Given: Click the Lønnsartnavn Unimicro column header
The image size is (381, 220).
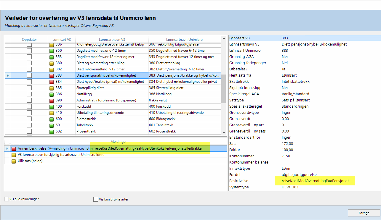Looking at the screenshot, I should 184,40.
